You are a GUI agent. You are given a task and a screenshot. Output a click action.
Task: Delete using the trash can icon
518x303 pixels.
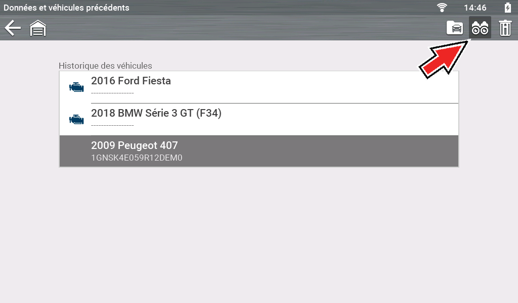coord(505,28)
